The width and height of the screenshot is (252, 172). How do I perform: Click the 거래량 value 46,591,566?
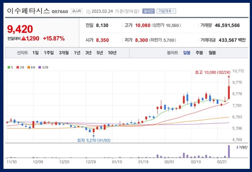[x=227, y=25]
